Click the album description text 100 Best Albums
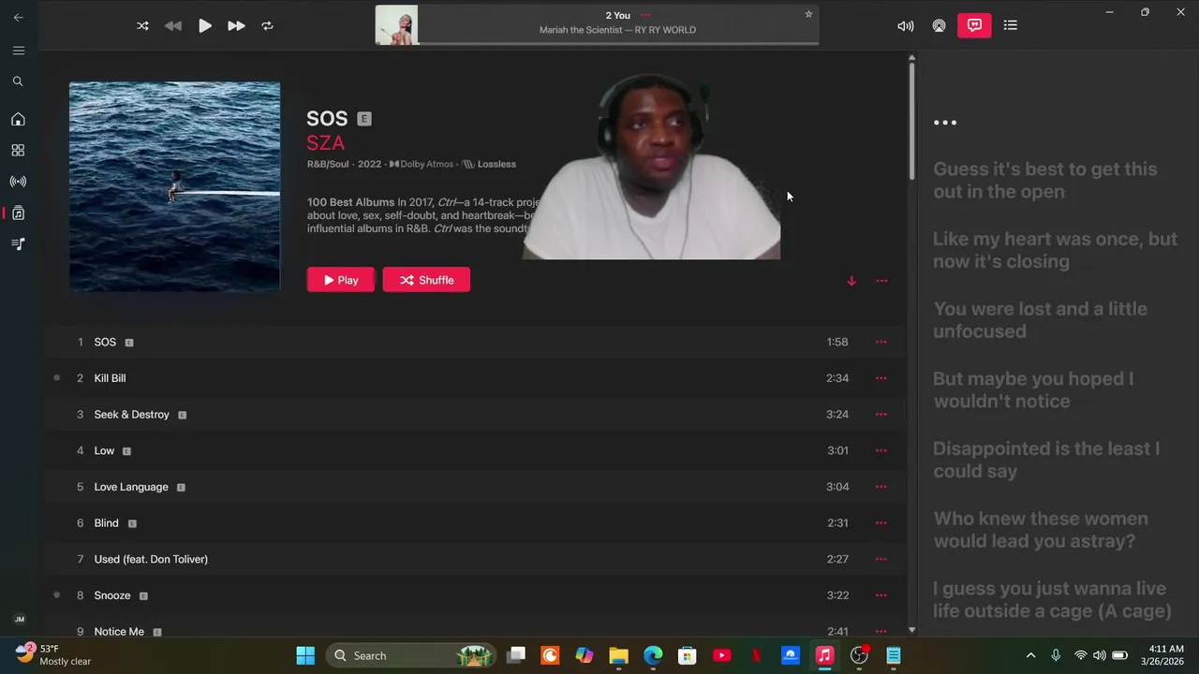Image resolution: width=1199 pixels, height=674 pixels. (x=350, y=202)
